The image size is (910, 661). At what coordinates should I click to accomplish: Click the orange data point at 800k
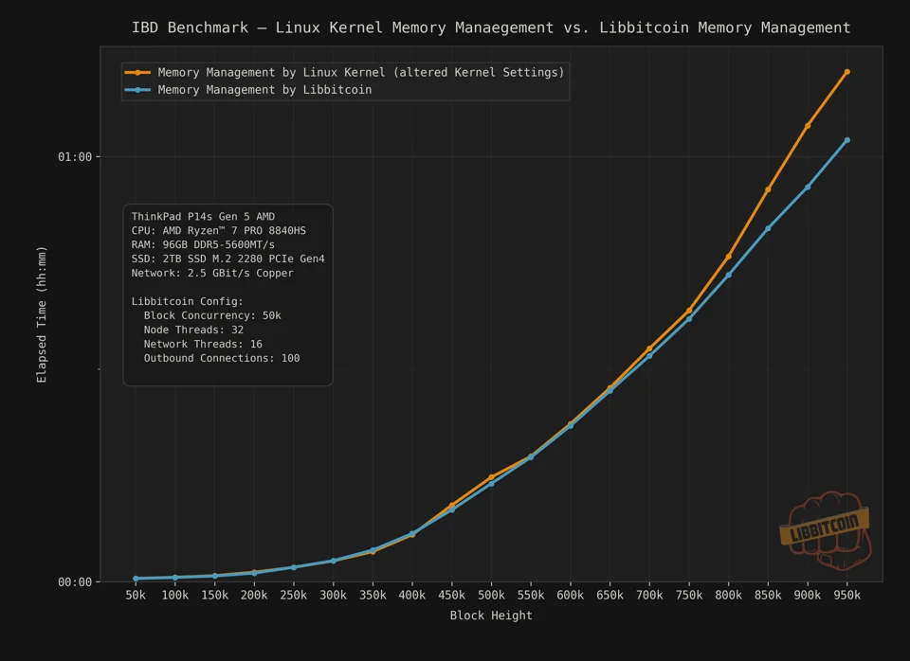(728, 257)
